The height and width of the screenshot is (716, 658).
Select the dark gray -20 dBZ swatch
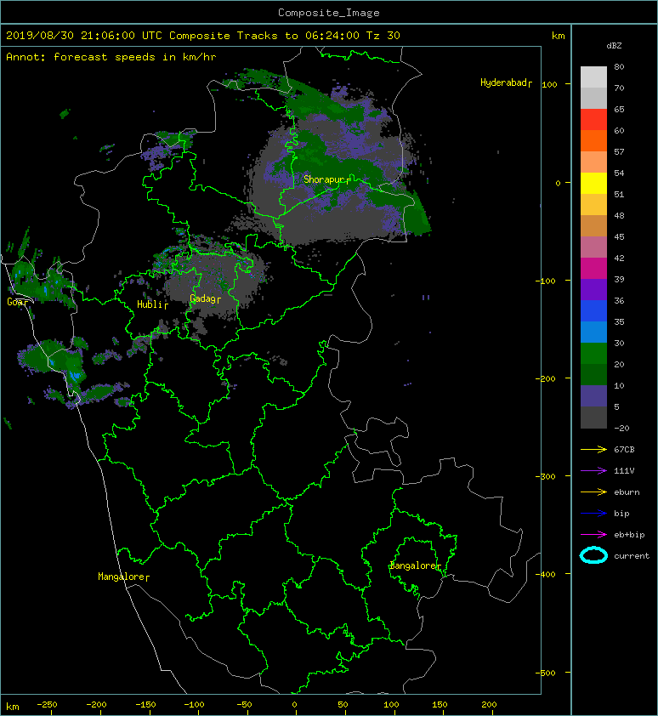593,417
